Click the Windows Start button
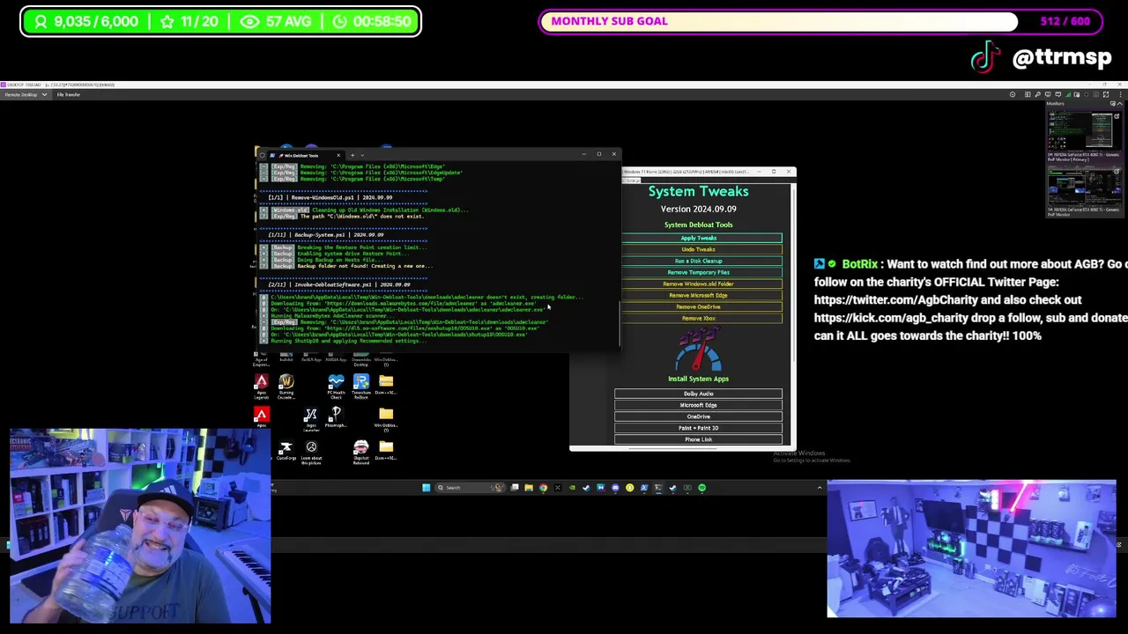The height and width of the screenshot is (634, 1128). 427,488
